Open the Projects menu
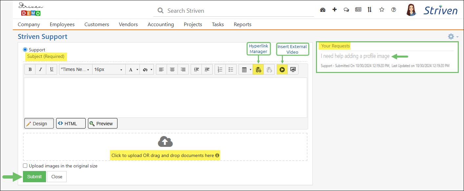This screenshot has height=191, width=464. tap(193, 24)
